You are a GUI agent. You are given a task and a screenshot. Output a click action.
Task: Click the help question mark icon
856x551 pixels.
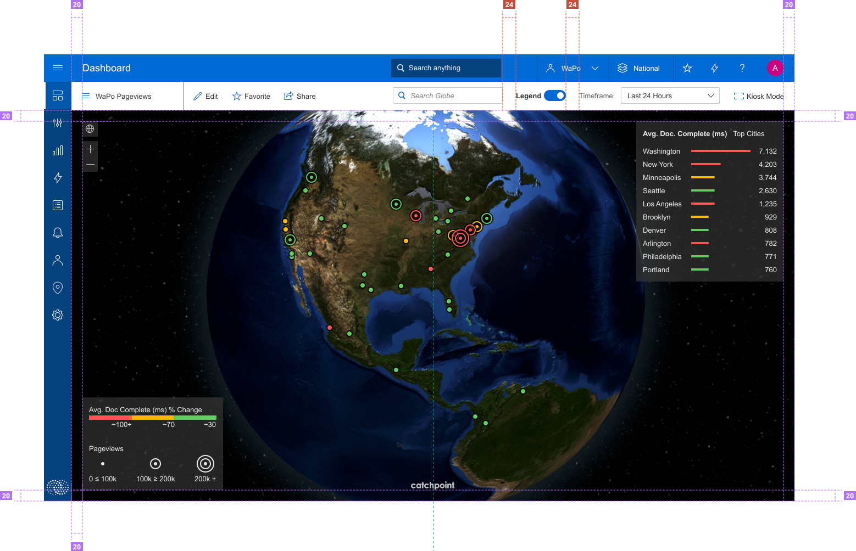point(742,68)
